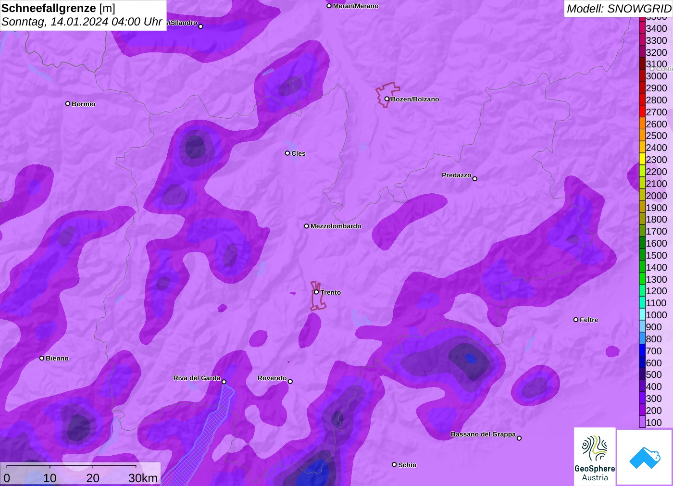Click the GeoSphere Austria logo
This screenshot has width=673, height=486.
pyautogui.click(x=595, y=456)
